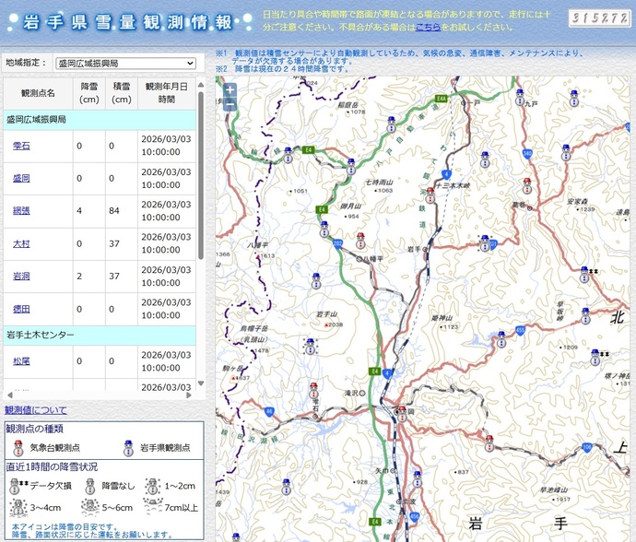Click the 積雪(cm) column header
This screenshot has height=542, width=636.
pos(122,93)
